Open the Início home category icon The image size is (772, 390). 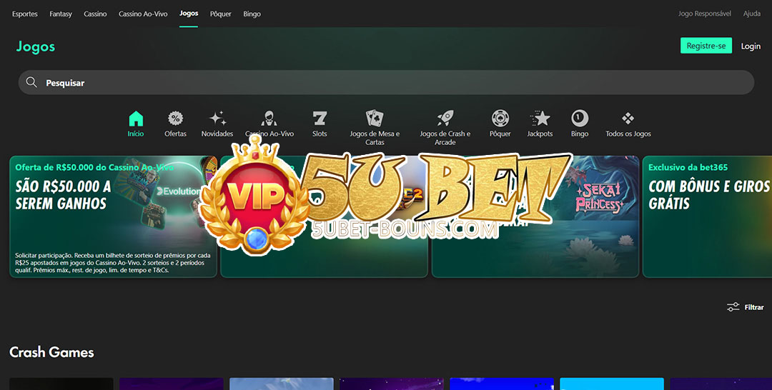[136, 119]
